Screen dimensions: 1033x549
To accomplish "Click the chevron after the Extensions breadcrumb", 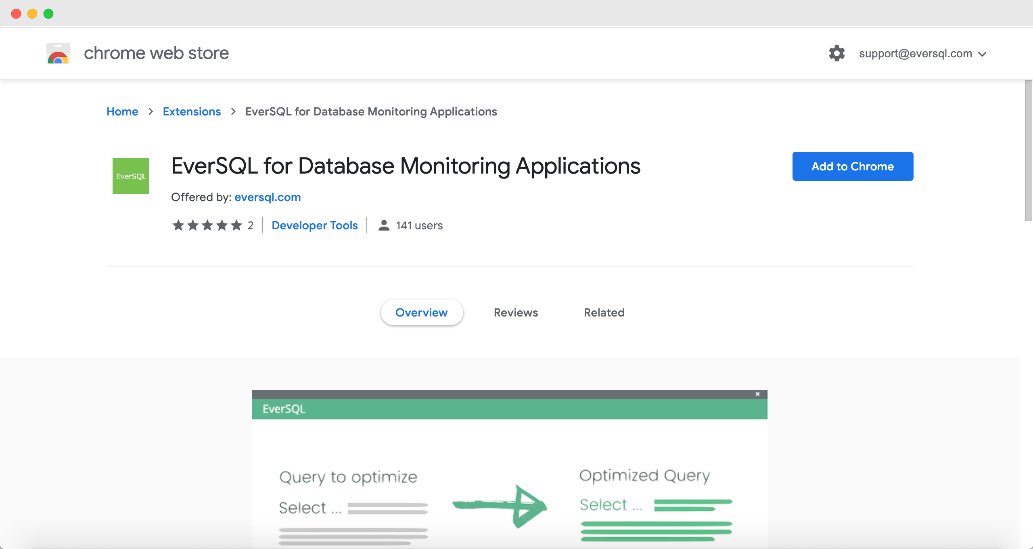I will [233, 111].
